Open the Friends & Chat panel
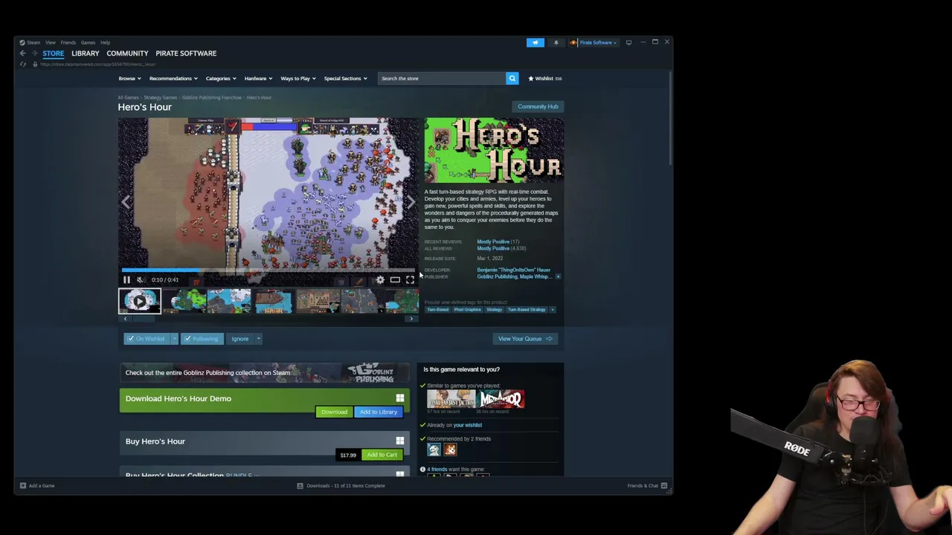Screen dimensions: 952x535 648,486
